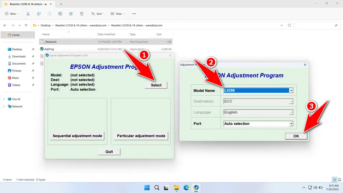Sort by Type column header

(132, 34)
